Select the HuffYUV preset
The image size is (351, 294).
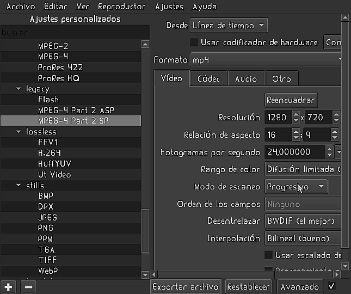54,164
